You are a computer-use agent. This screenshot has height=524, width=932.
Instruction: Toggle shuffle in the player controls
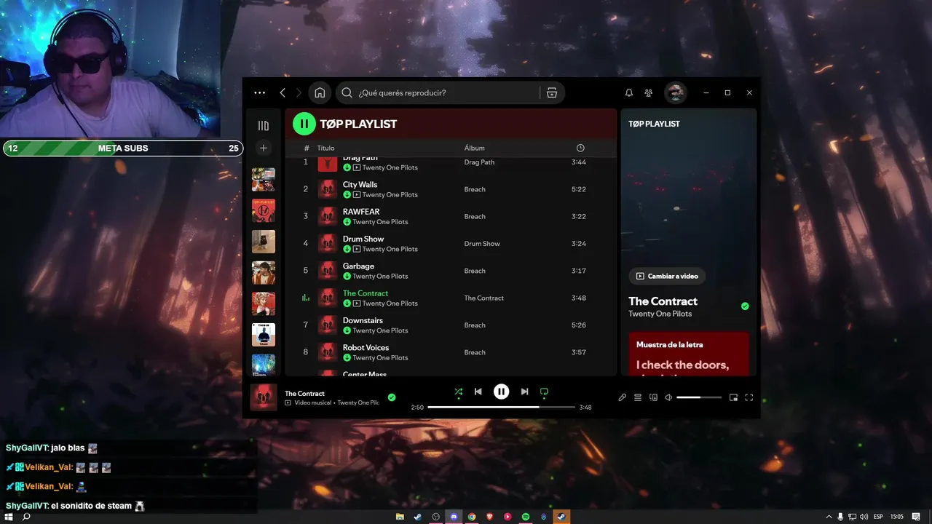(x=458, y=392)
